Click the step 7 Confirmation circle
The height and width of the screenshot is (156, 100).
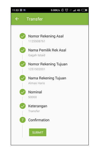[x=23, y=120]
